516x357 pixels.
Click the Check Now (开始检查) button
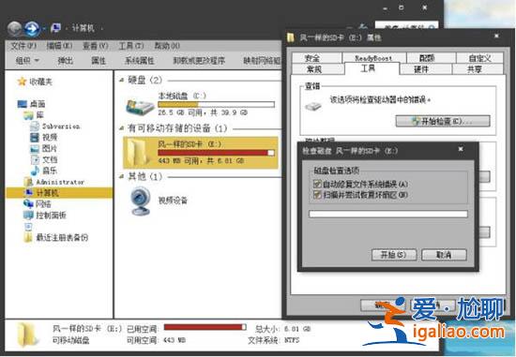coord(443,121)
